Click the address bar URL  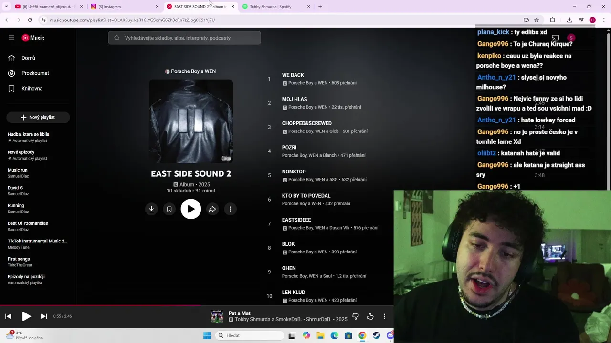coord(132,20)
